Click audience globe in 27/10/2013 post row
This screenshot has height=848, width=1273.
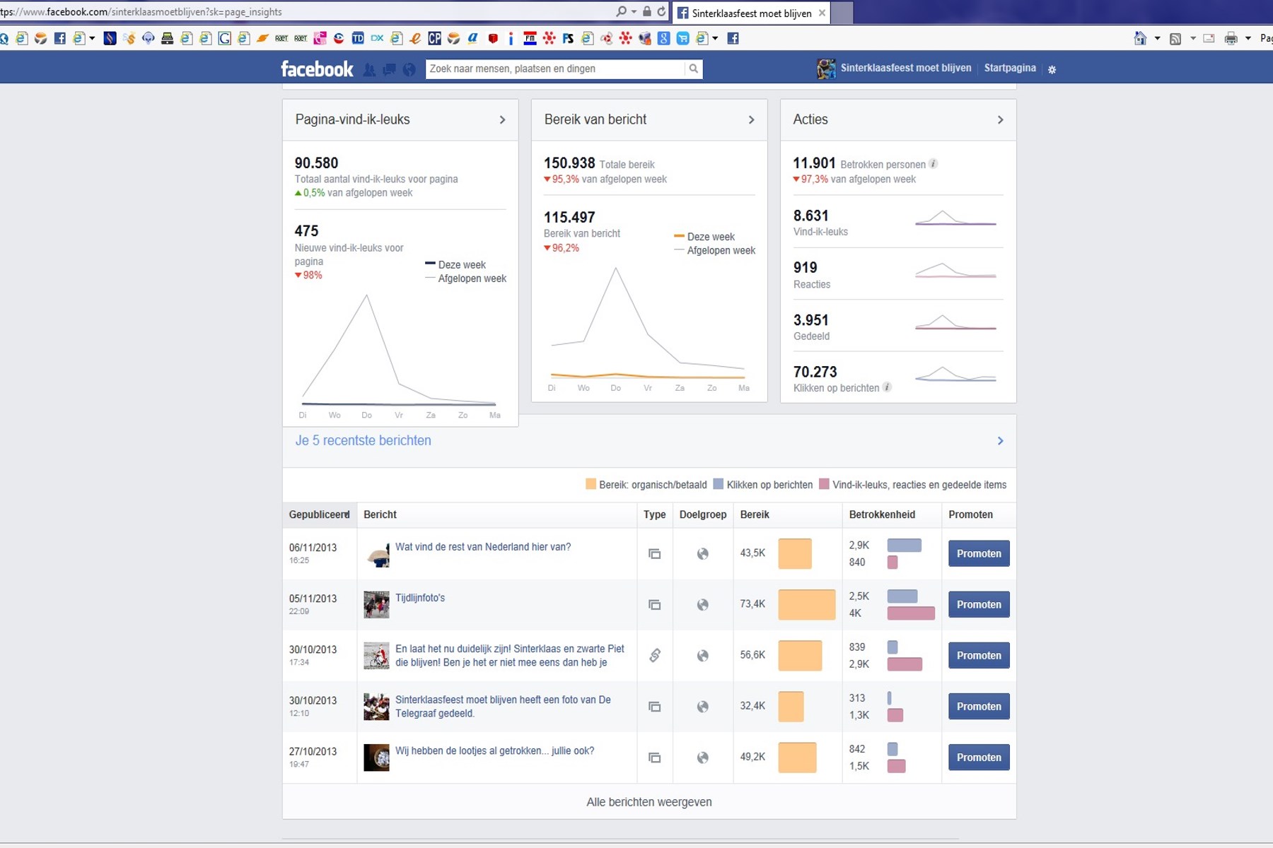(x=702, y=758)
